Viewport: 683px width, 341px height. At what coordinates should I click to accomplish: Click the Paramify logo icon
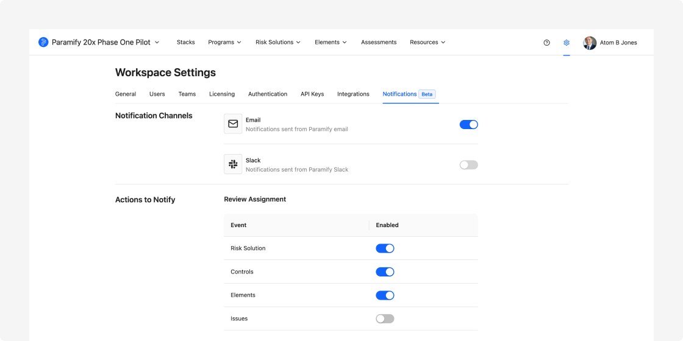coord(43,42)
